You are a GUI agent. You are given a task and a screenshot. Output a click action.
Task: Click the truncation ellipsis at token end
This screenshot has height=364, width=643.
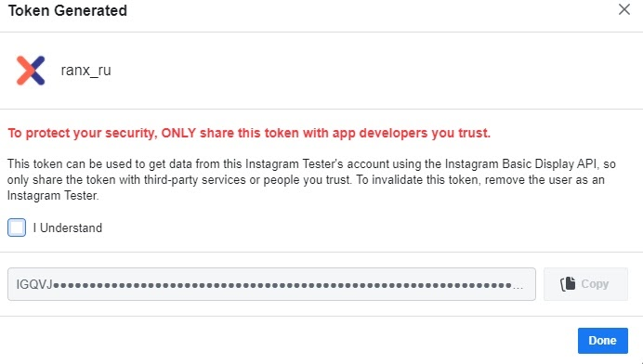click(x=518, y=287)
